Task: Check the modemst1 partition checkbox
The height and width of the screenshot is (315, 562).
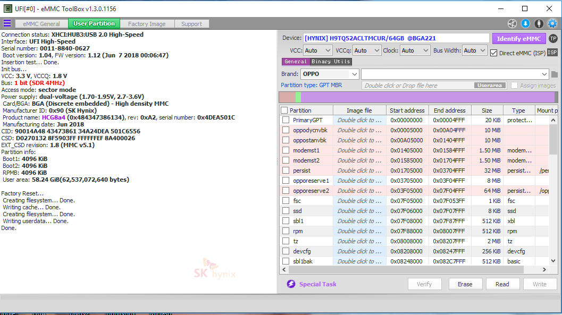Action: point(286,150)
